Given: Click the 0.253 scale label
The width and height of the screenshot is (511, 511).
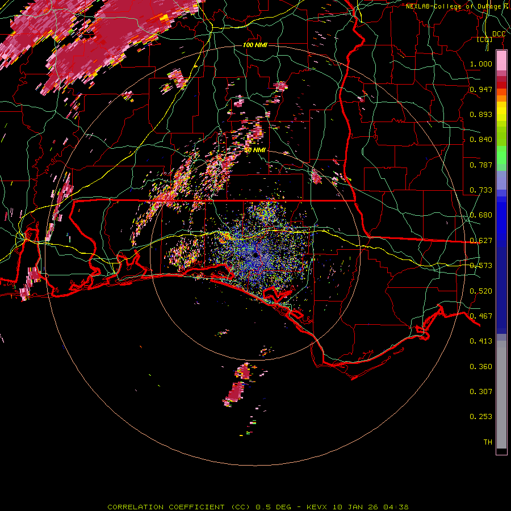Looking at the screenshot, I should tap(481, 417).
